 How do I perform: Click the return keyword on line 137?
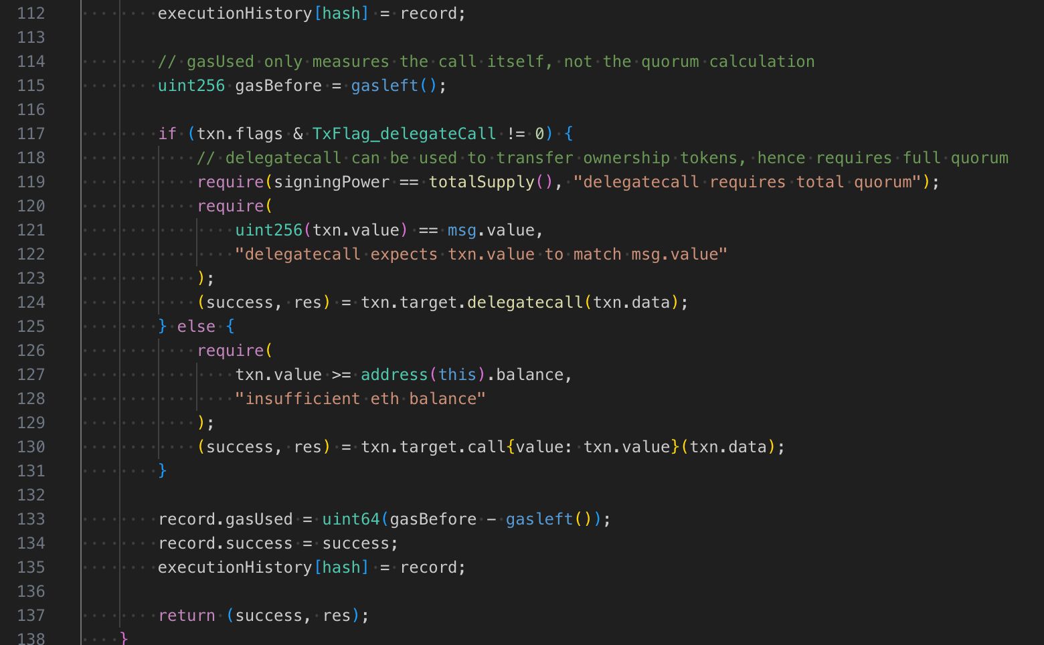[x=187, y=616]
